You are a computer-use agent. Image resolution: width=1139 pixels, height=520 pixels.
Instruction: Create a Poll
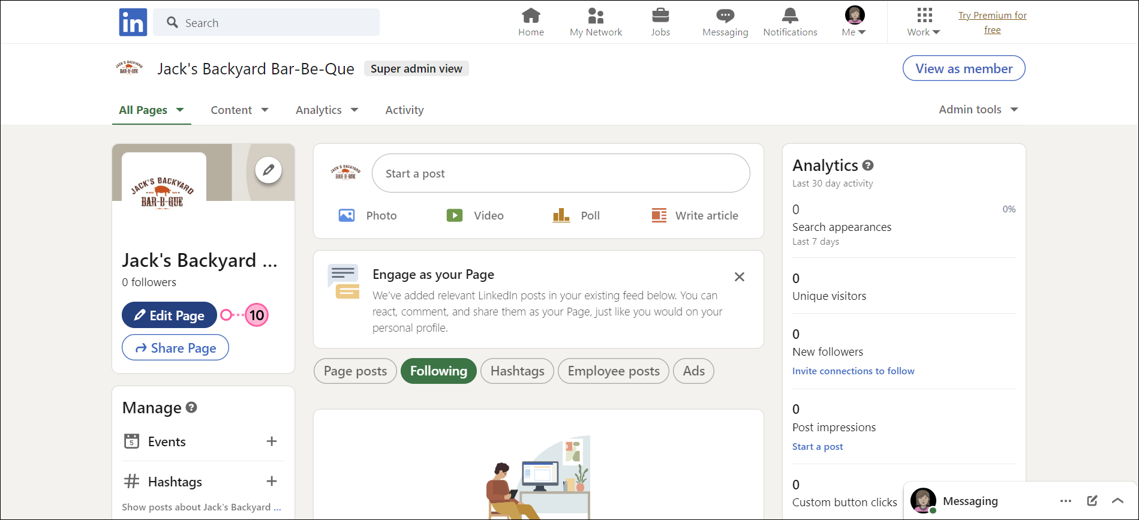(576, 215)
